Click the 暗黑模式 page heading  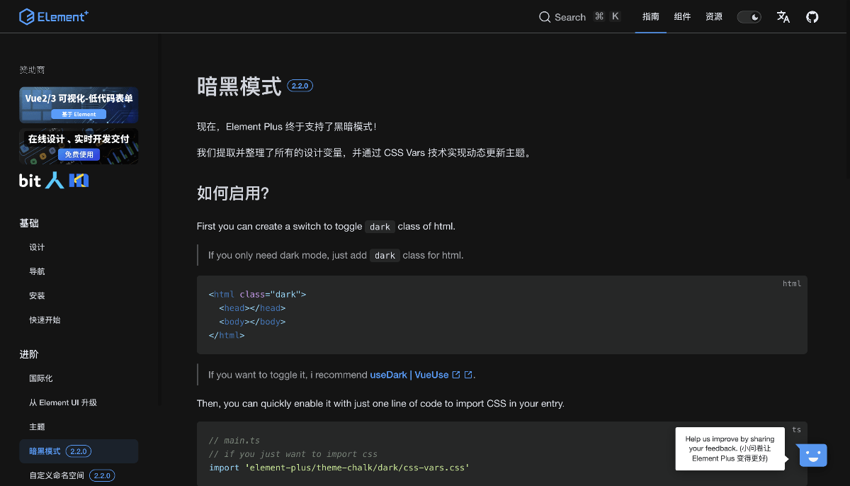(239, 86)
